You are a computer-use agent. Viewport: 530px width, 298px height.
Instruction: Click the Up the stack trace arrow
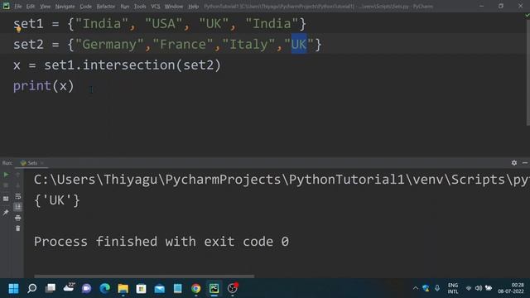18,175
